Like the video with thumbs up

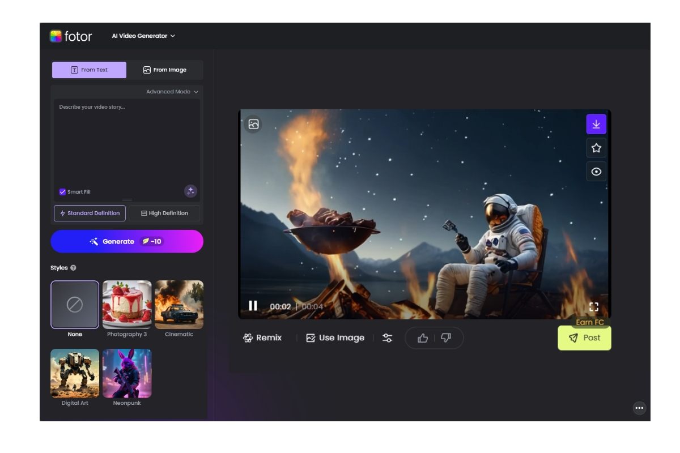(x=423, y=337)
